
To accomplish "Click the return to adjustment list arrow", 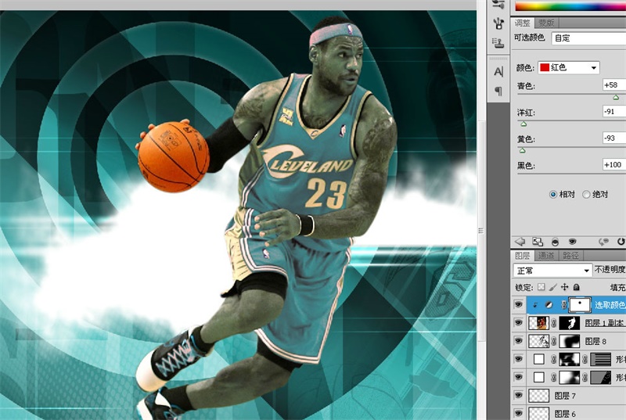I will click(519, 242).
